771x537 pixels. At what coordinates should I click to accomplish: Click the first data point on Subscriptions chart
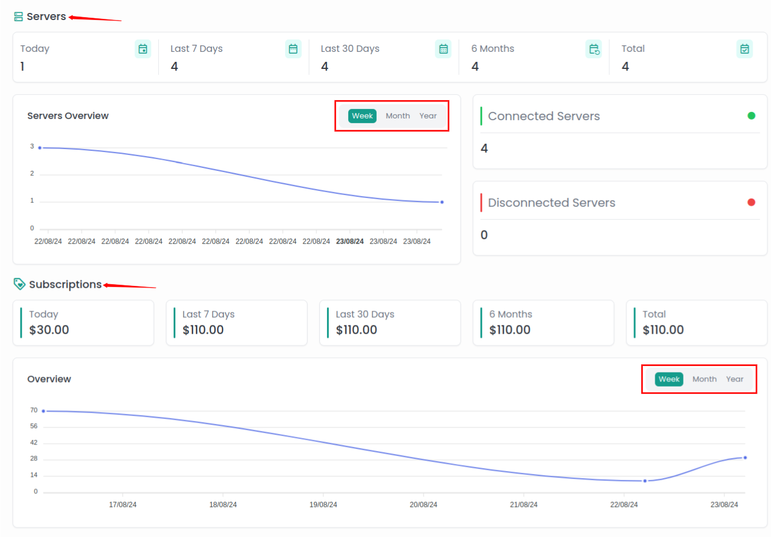click(x=43, y=411)
